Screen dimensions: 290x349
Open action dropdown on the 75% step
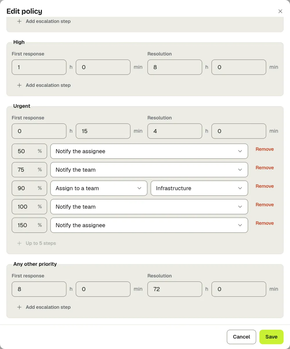pyautogui.click(x=149, y=170)
